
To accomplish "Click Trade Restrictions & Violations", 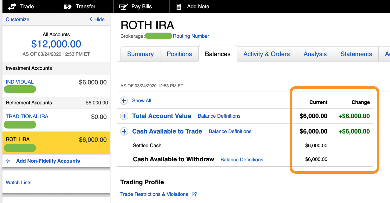I will tap(154, 194).
